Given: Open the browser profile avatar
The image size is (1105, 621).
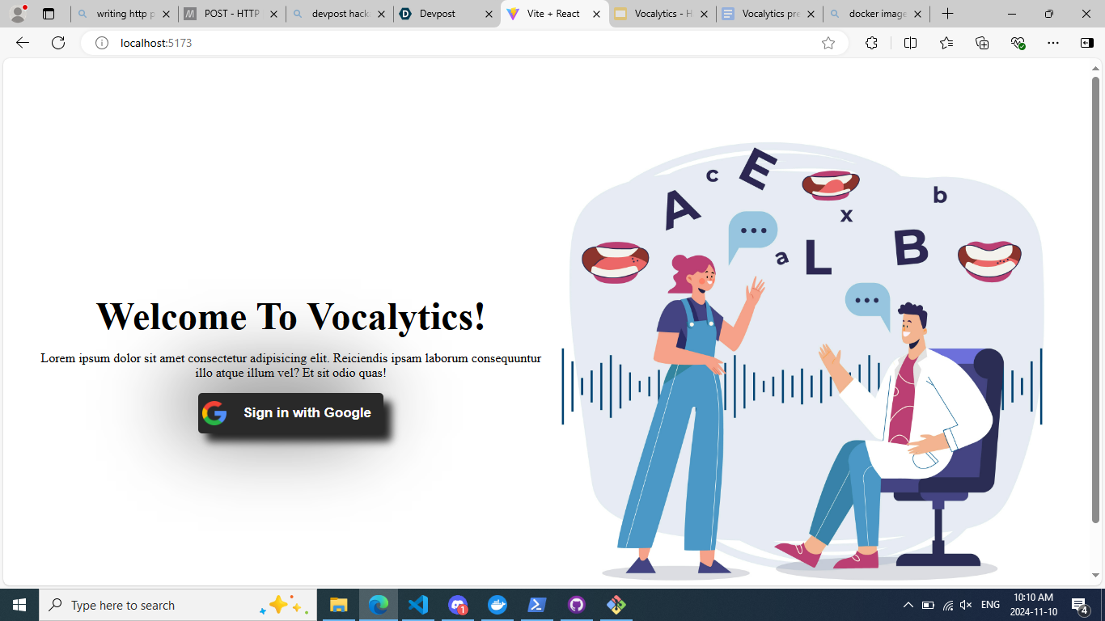Looking at the screenshot, I should click(18, 14).
